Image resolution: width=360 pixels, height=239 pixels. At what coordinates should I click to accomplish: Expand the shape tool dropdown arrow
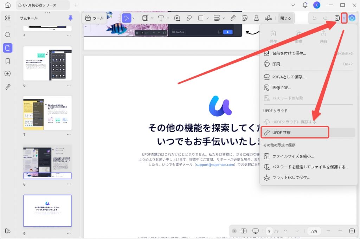[x=207, y=18]
